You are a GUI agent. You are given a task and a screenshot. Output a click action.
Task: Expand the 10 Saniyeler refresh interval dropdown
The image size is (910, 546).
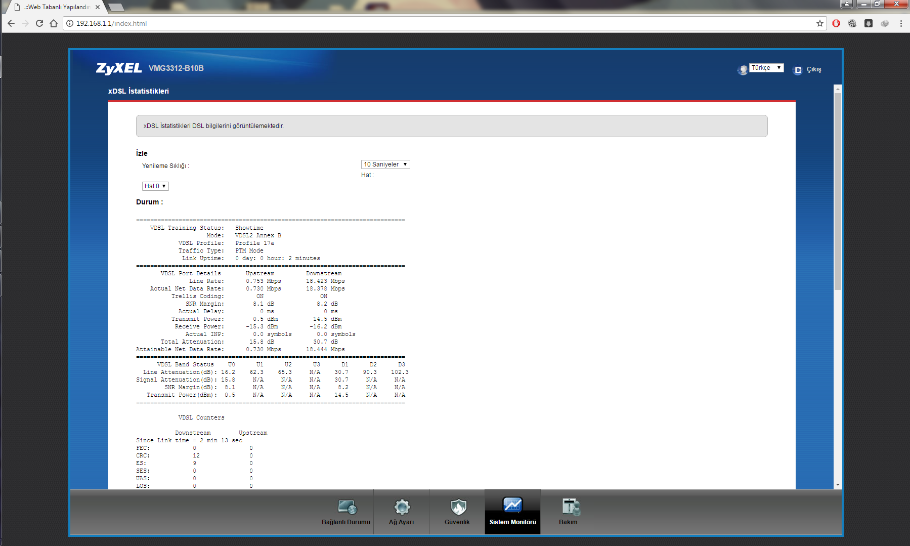coord(385,164)
